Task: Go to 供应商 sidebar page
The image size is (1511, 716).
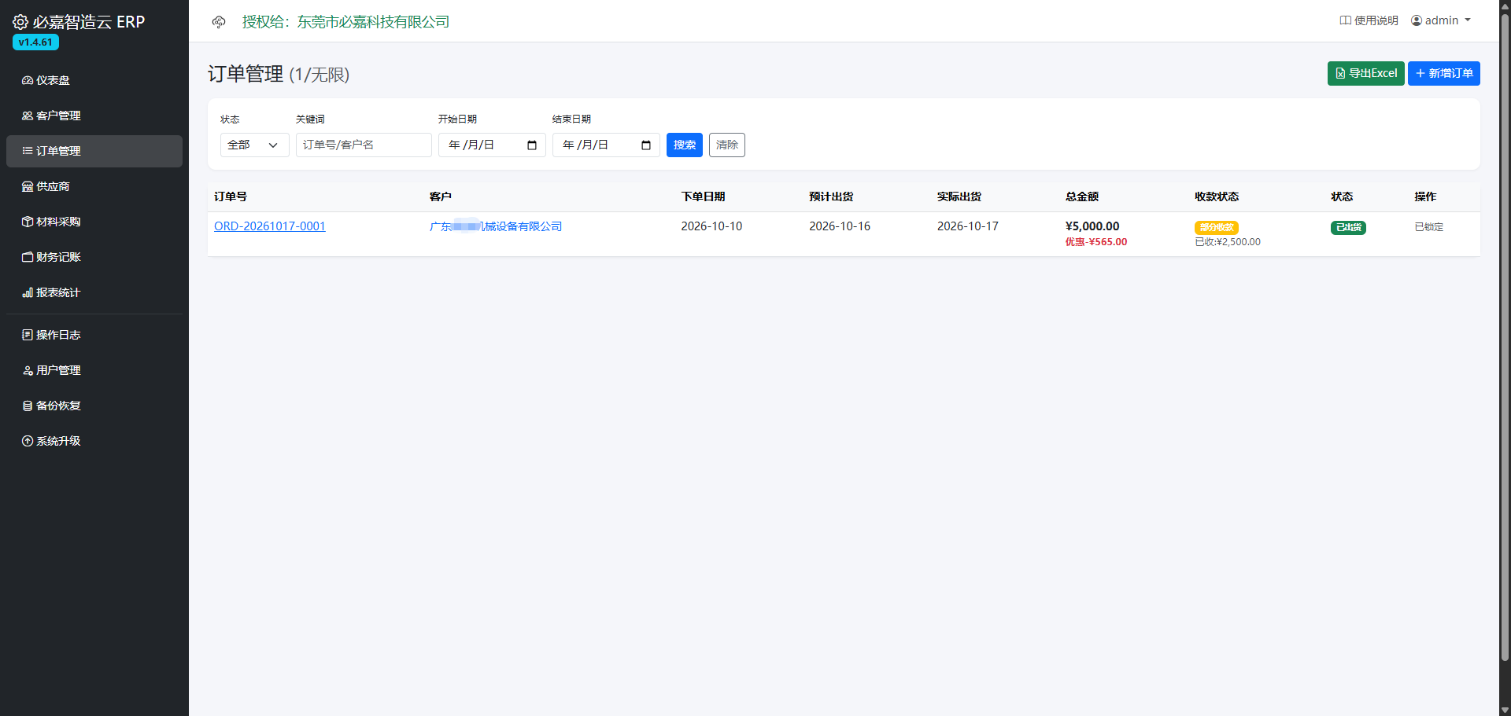Action: [94, 186]
